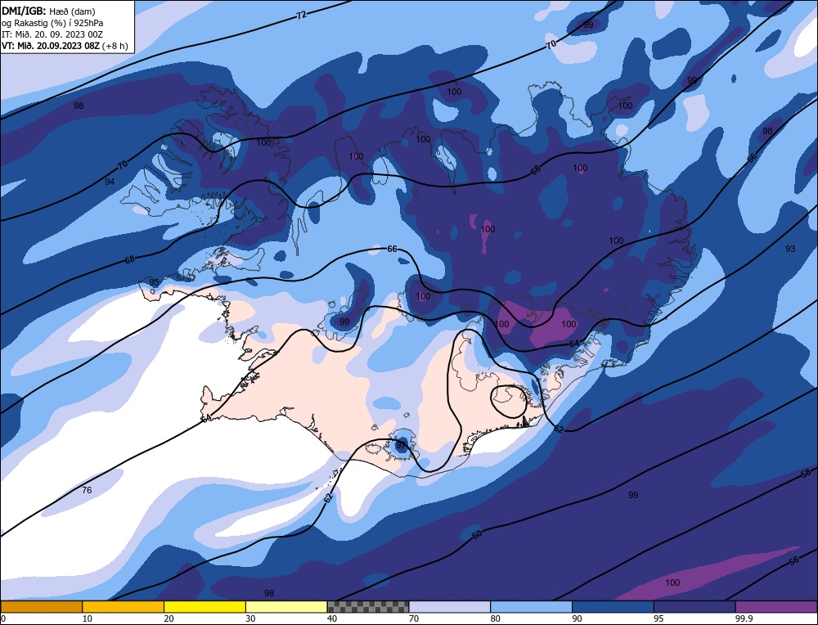Click the lavender 70–80 legend swatch

click(450, 607)
